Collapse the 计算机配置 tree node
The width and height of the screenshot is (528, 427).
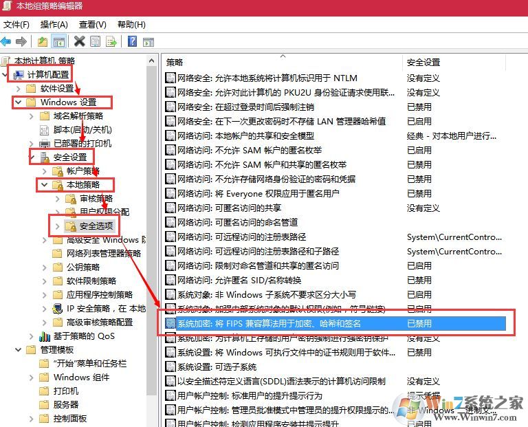tap(5, 74)
